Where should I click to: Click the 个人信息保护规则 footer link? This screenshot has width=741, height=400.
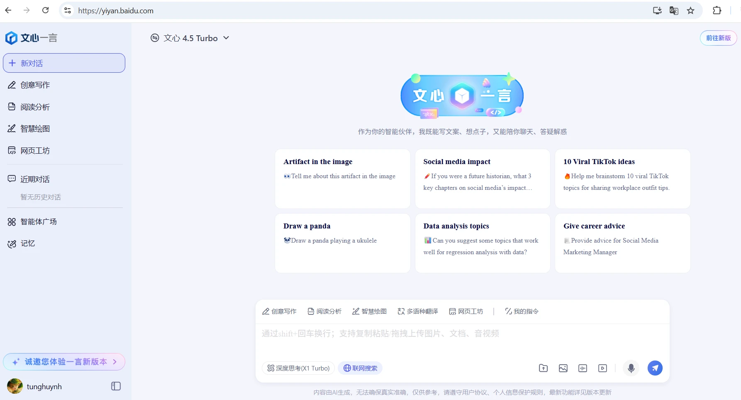[x=518, y=392]
